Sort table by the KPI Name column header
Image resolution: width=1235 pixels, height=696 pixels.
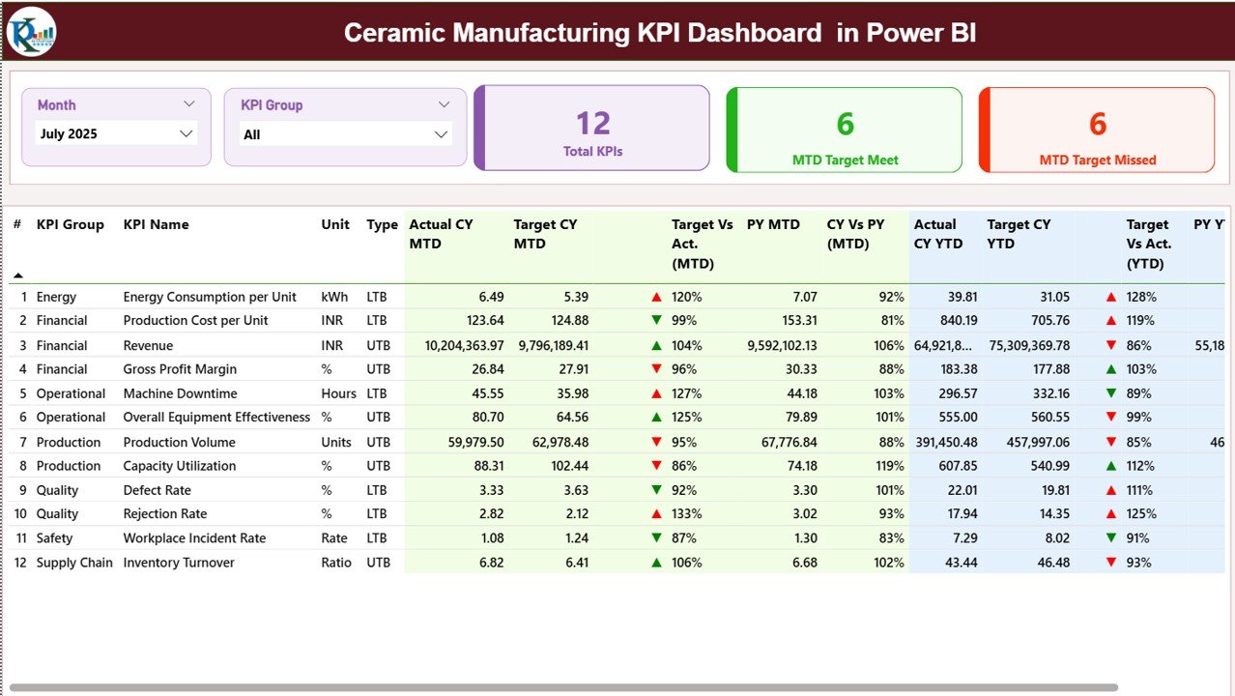pos(156,224)
